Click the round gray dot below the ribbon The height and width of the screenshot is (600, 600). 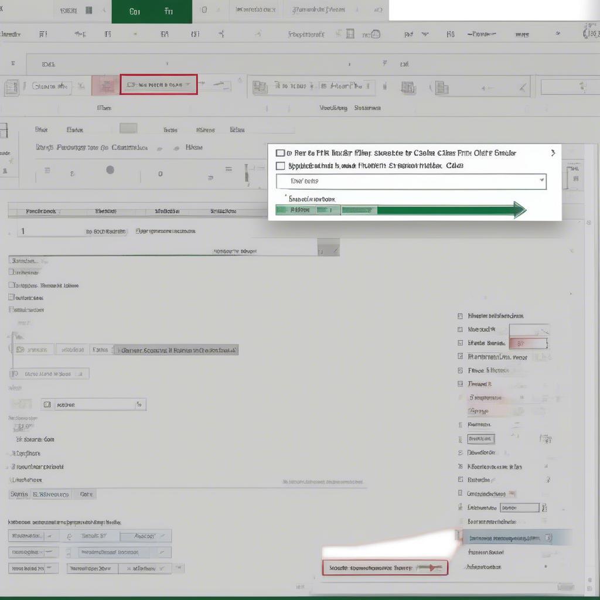click(x=110, y=170)
